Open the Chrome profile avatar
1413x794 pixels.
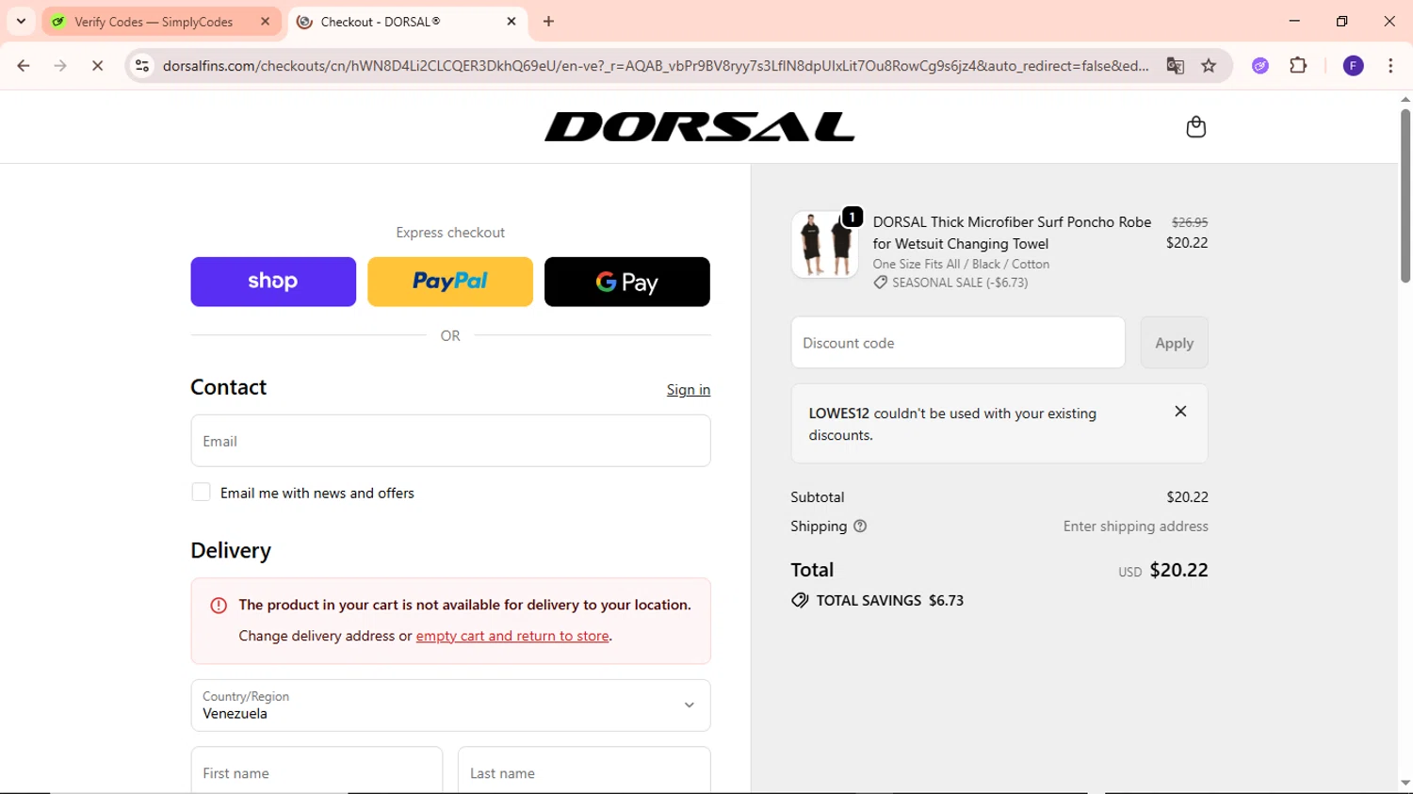point(1353,66)
